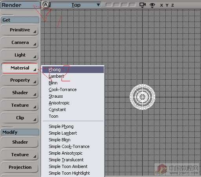The height and width of the screenshot is (177, 201).
Task: Click the second viewport memo slot
Action: click(117, 5)
